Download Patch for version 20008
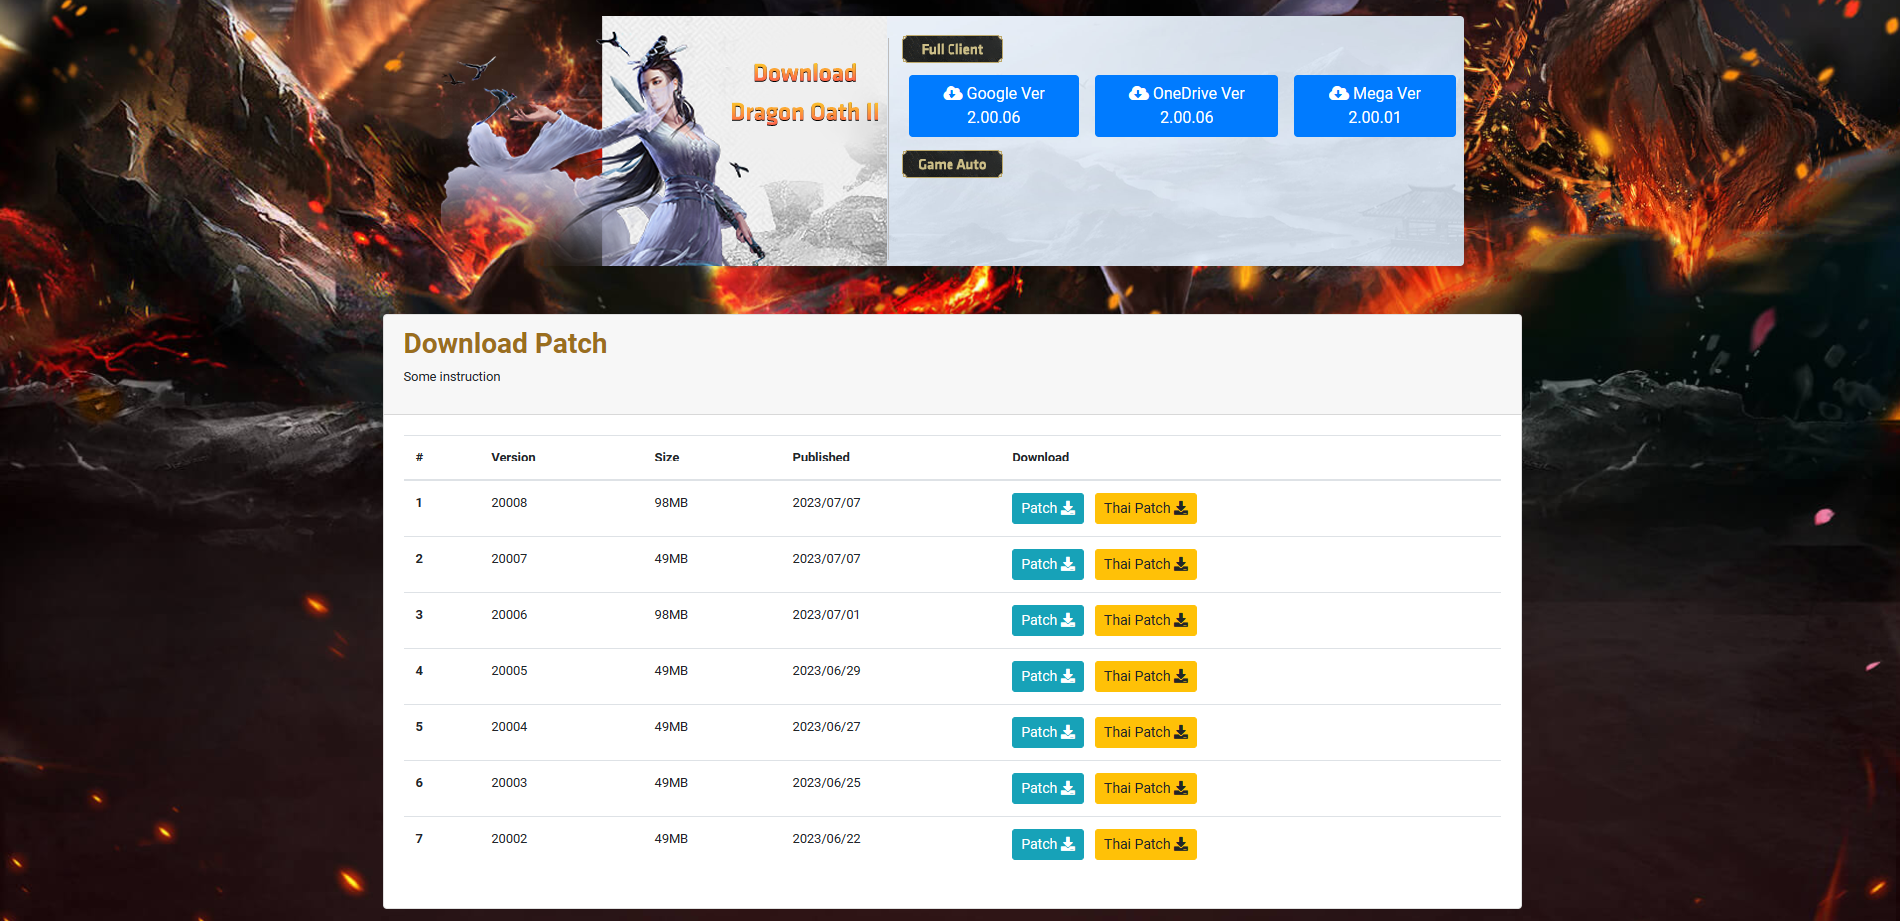 click(x=1047, y=508)
